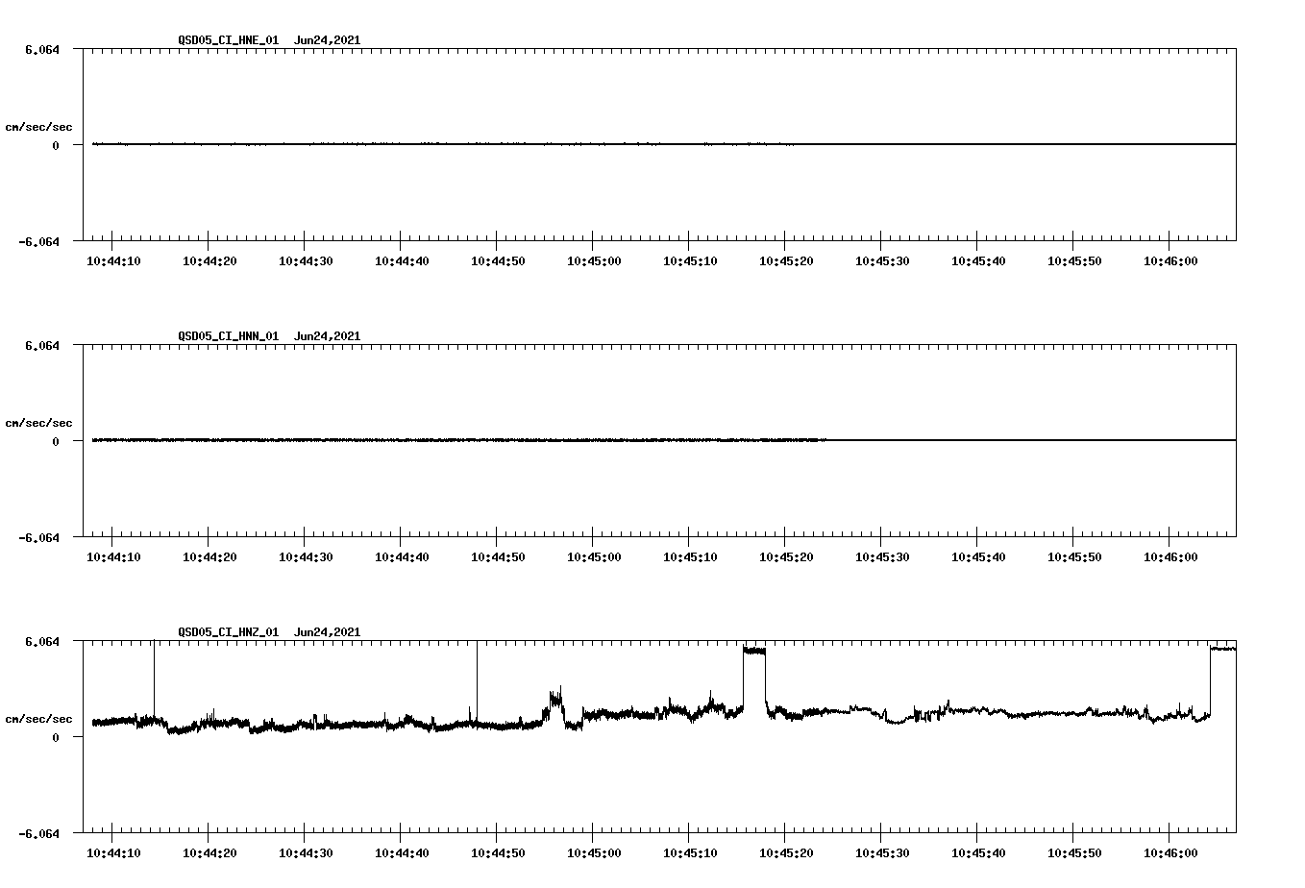Click the 0 axis label on the HNE plot
Screen dimensions: 1305x888
[56, 145]
